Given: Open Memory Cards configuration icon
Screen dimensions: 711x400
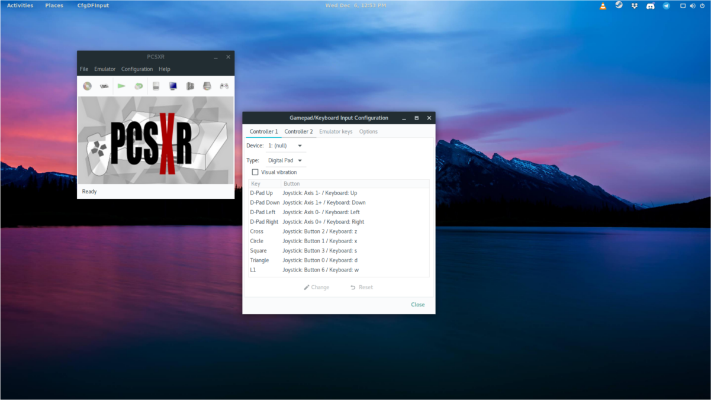Looking at the screenshot, I should point(156,86).
